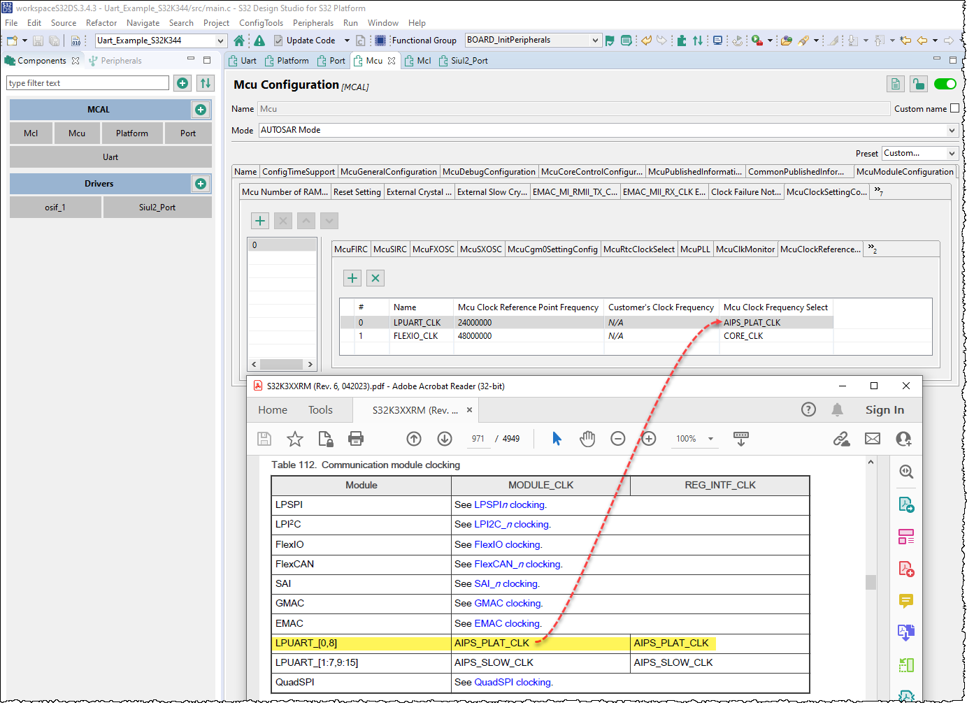The height and width of the screenshot is (705, 967).
Task: Click the print icon in Acrobat Reader
Action: pyautogui.click(x=356, y=439)
